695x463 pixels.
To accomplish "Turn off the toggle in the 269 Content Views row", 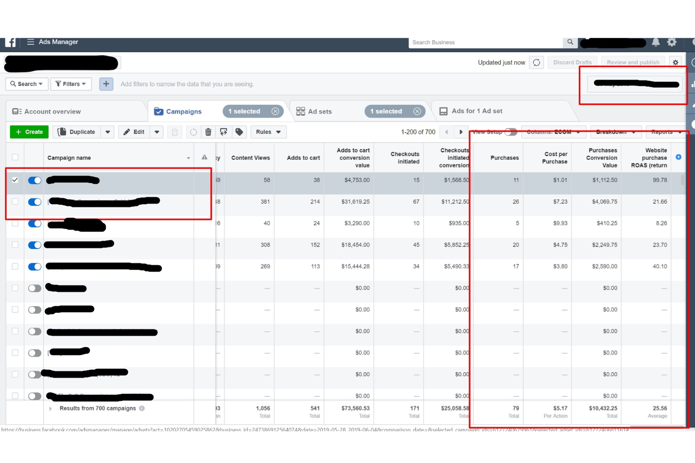I will point(35,267).
